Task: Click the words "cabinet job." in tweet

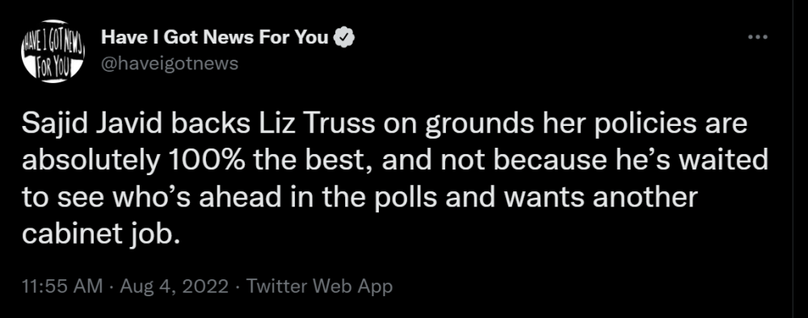Action: click(102, 234)
